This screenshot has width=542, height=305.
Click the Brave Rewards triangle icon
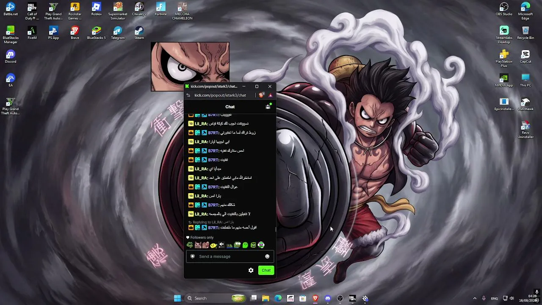point(270,95)
